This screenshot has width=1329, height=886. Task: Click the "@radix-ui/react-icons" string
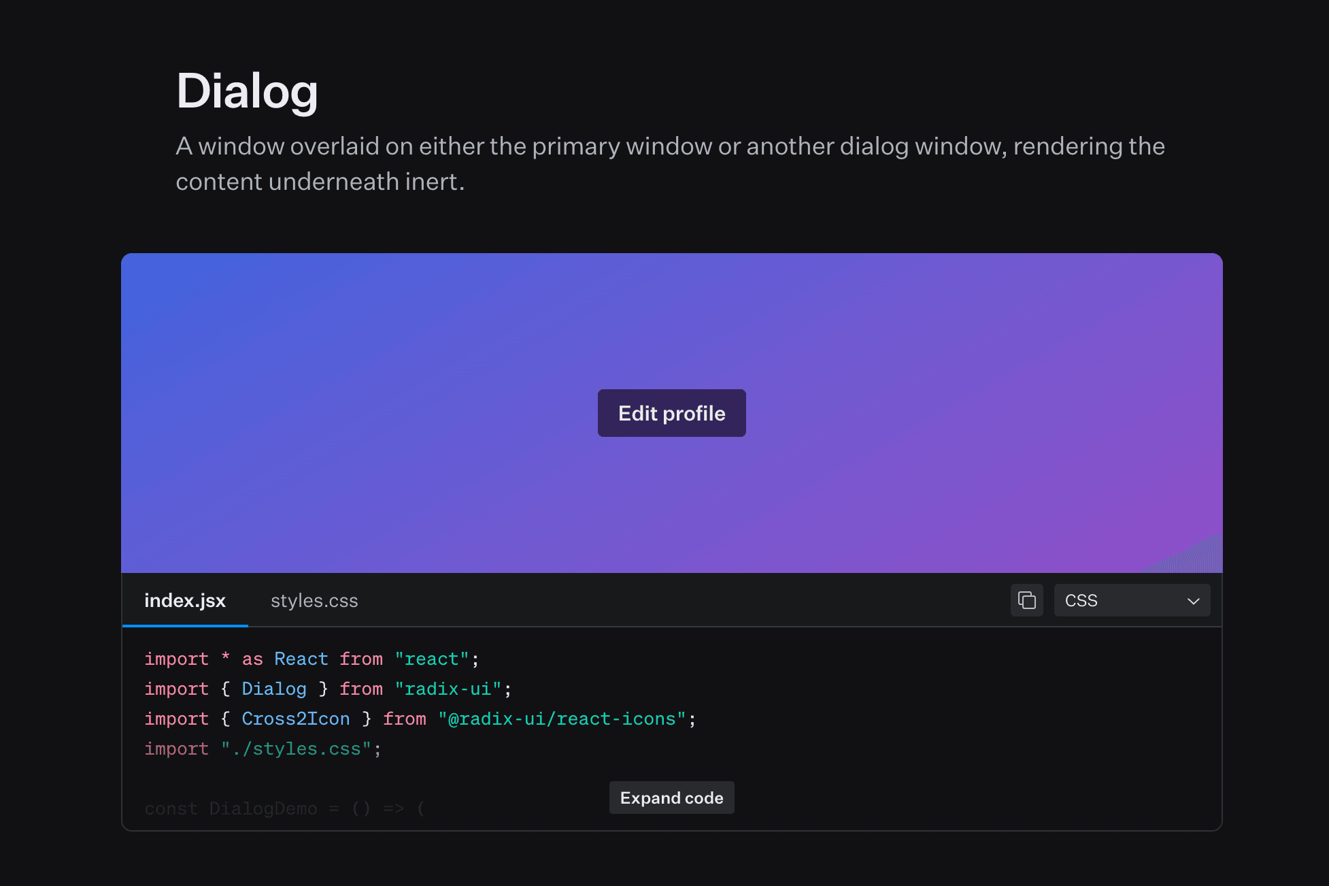tap(561, 719)
